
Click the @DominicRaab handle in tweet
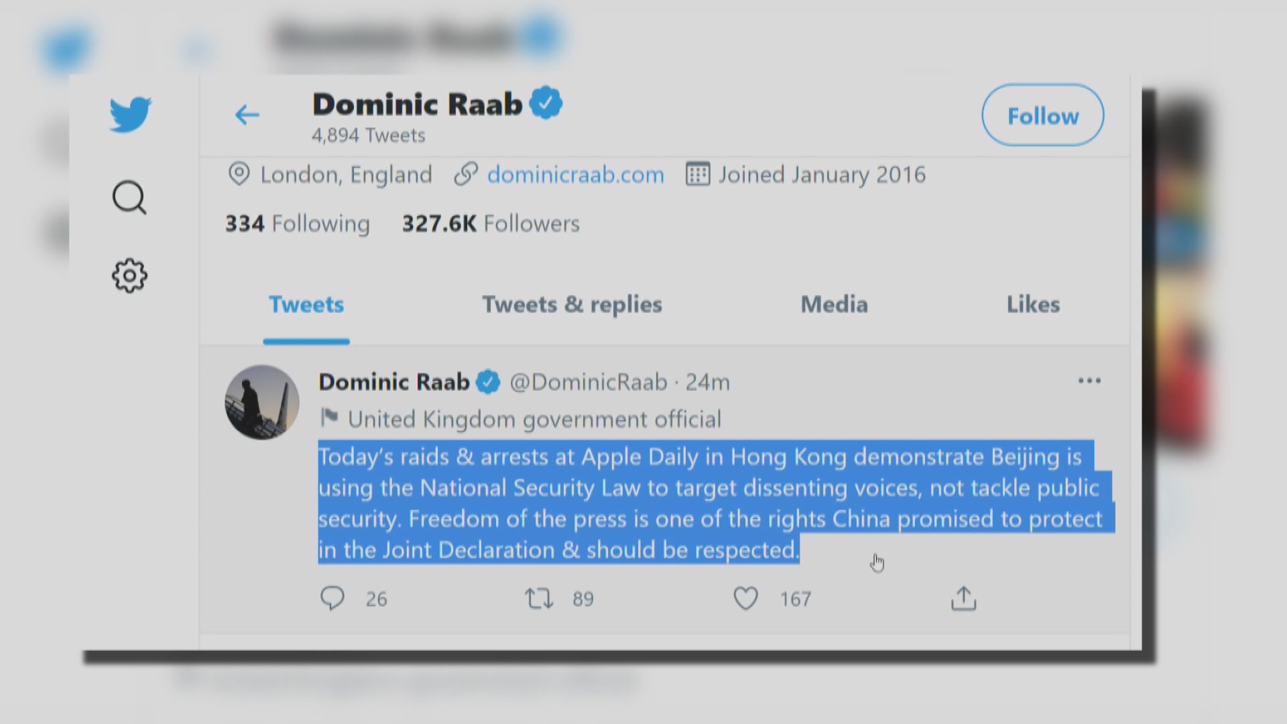589,382
